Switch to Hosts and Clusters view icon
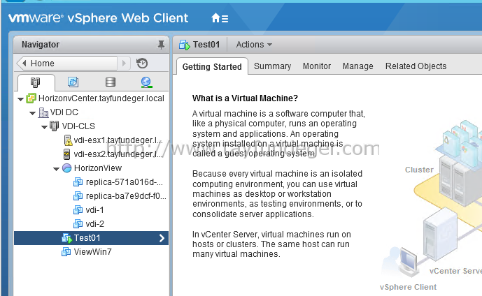Image resolution: width=482 pixels, height=296 pixels. (x=36, y=82)
